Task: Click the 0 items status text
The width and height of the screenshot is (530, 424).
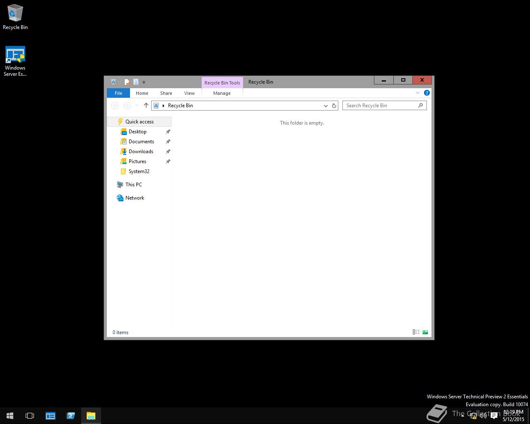Action: pos(120,332)
